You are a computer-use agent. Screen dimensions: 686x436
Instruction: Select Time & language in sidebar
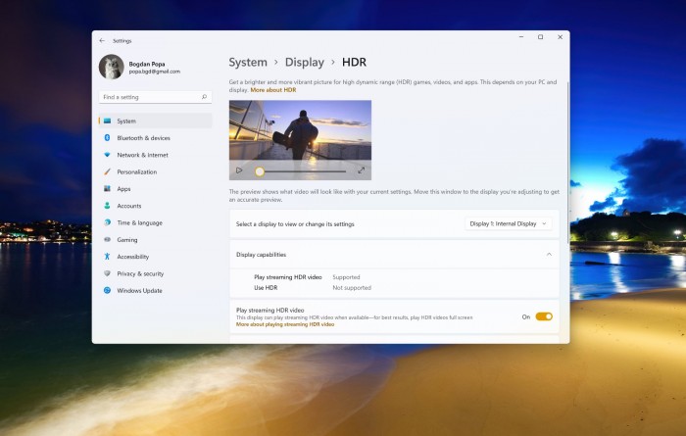[x=139, y=222]
